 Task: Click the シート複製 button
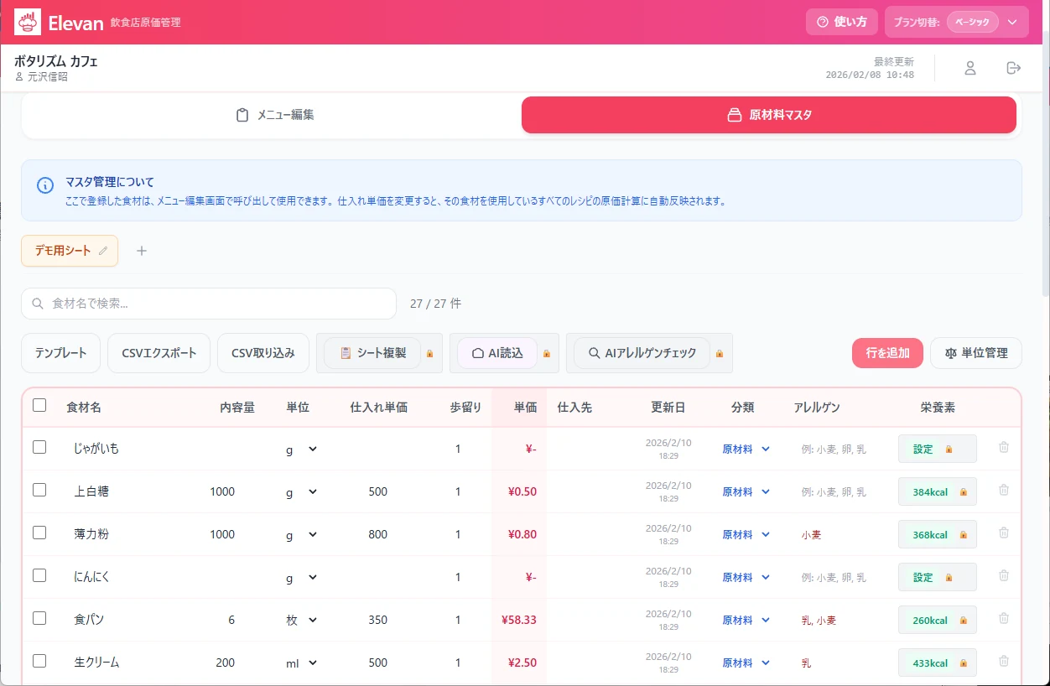pyautogui.click(x=372, y=353)
